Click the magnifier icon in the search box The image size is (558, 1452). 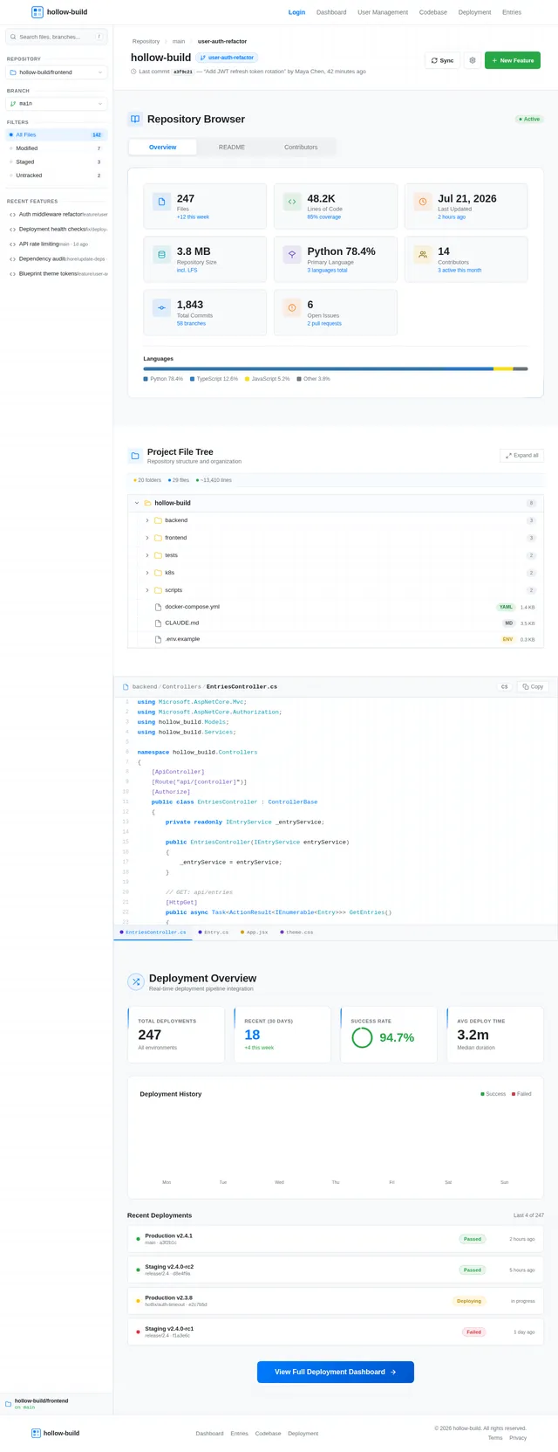tap(13, 37)
